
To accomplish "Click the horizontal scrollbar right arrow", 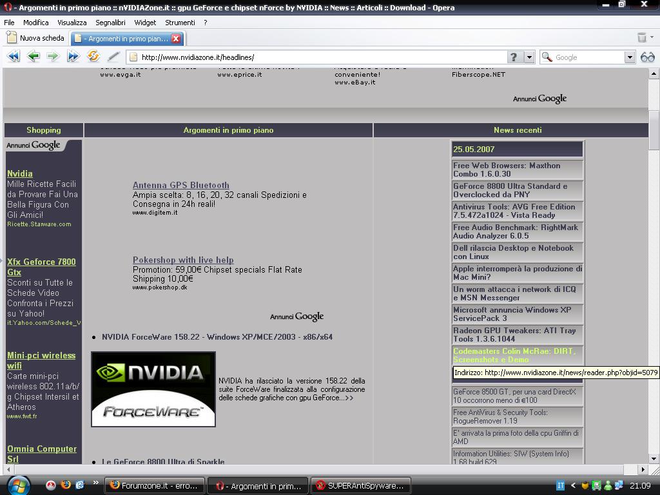I will 643,469.
